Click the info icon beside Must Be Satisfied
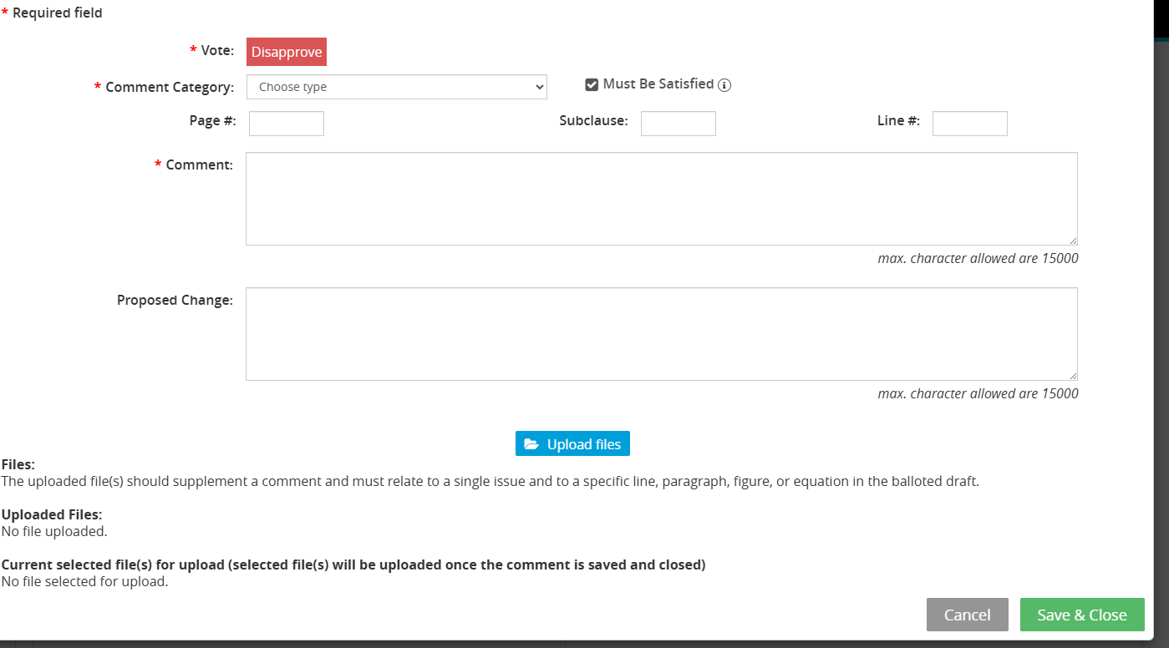Screen dimensions: 1169x648 tap(724, 85)
